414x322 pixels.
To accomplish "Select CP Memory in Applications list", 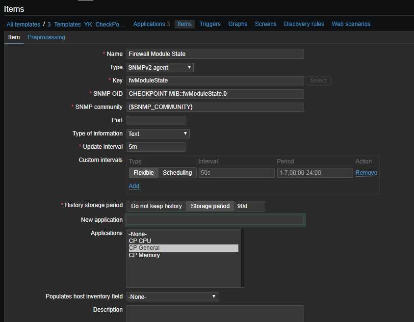I will [144, 255].
